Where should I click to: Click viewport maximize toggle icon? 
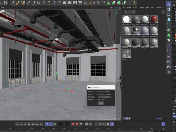point(120,8)
